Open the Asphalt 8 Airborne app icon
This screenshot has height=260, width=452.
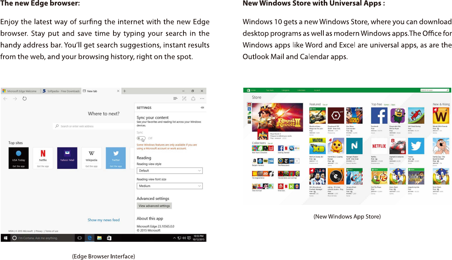click(398, 146)
